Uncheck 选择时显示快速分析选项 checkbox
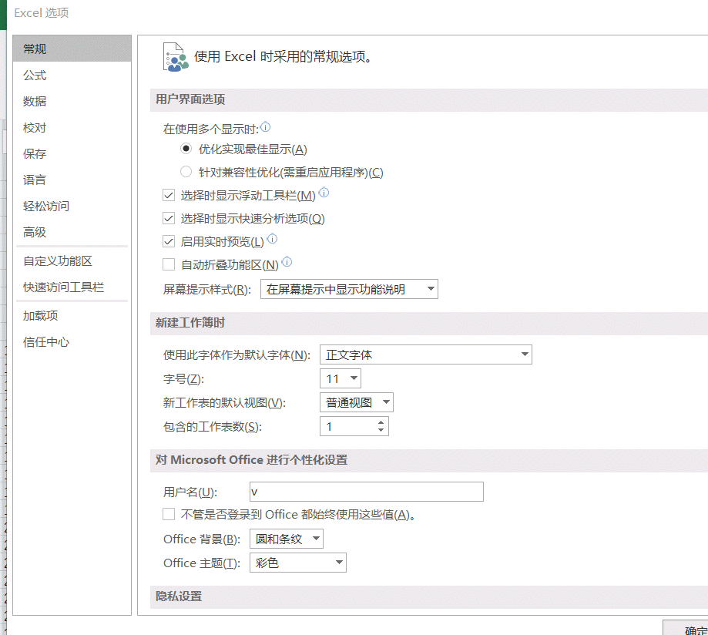Viewport: 708px width, 635px height. tap(169, 219)
